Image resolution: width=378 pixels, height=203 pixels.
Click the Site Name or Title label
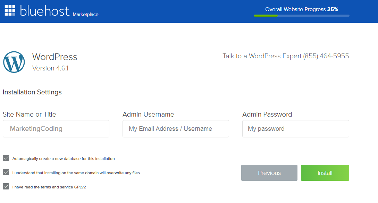[x=30, y=114]
